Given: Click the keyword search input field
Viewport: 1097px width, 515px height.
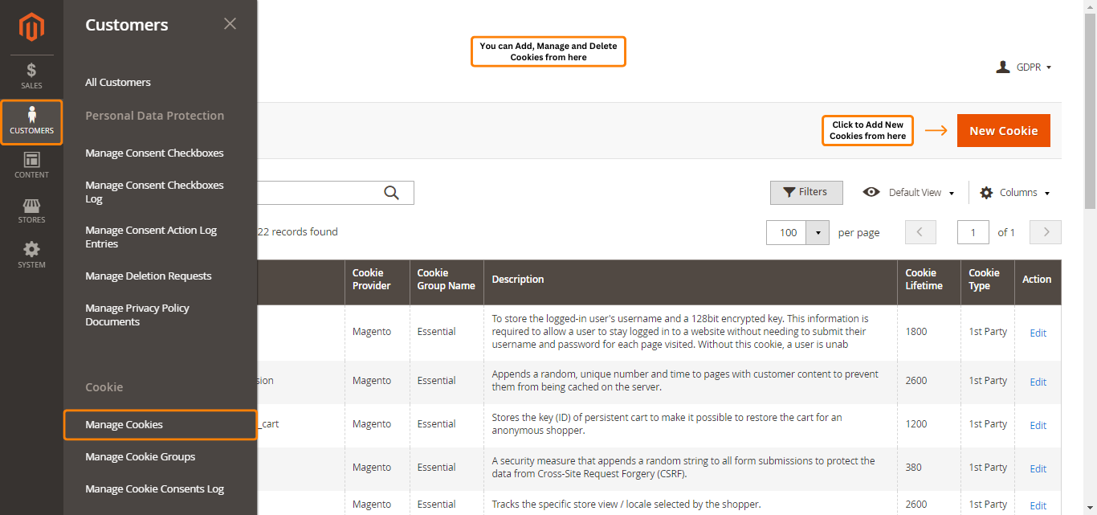Looking at the screenshot, I should (336, 193).
